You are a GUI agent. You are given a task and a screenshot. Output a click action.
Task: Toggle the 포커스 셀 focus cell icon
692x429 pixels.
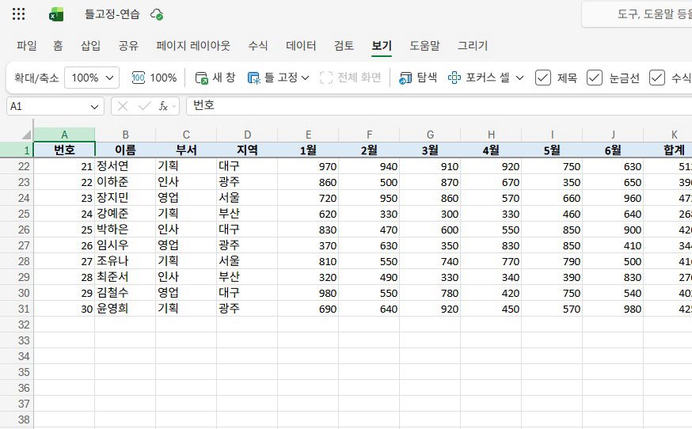[x=454, y=78]
